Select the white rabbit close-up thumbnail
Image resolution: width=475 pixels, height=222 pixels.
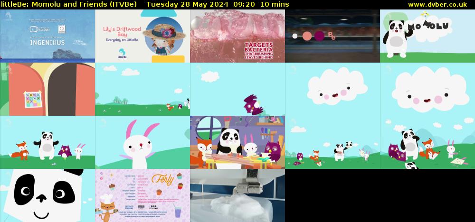pyautogui.click(x=142, y=142)
